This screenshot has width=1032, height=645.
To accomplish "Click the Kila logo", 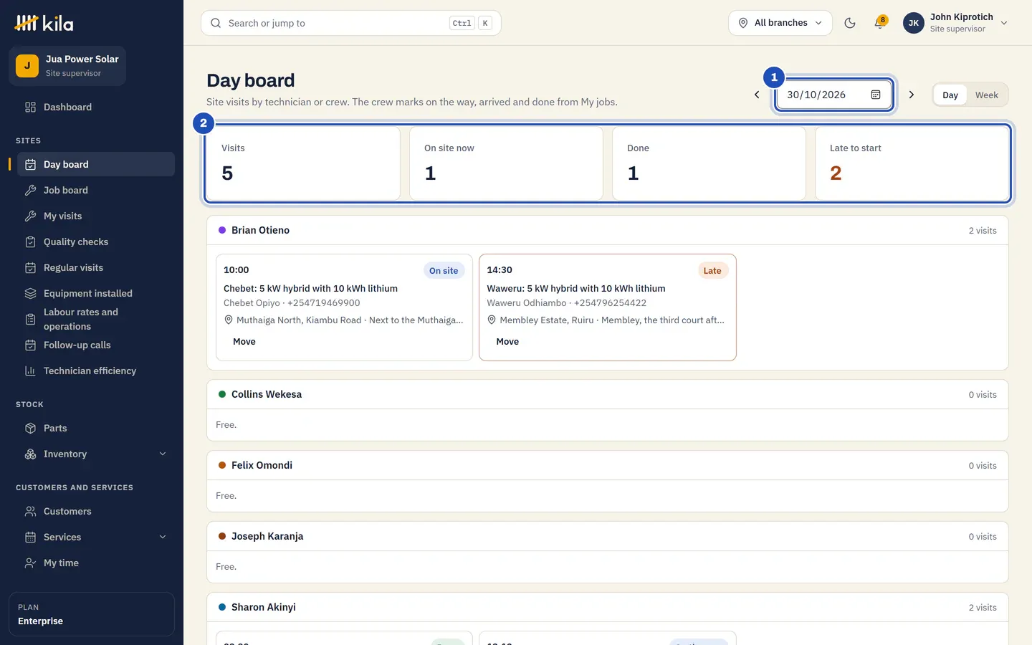I will tap(44, 23).
